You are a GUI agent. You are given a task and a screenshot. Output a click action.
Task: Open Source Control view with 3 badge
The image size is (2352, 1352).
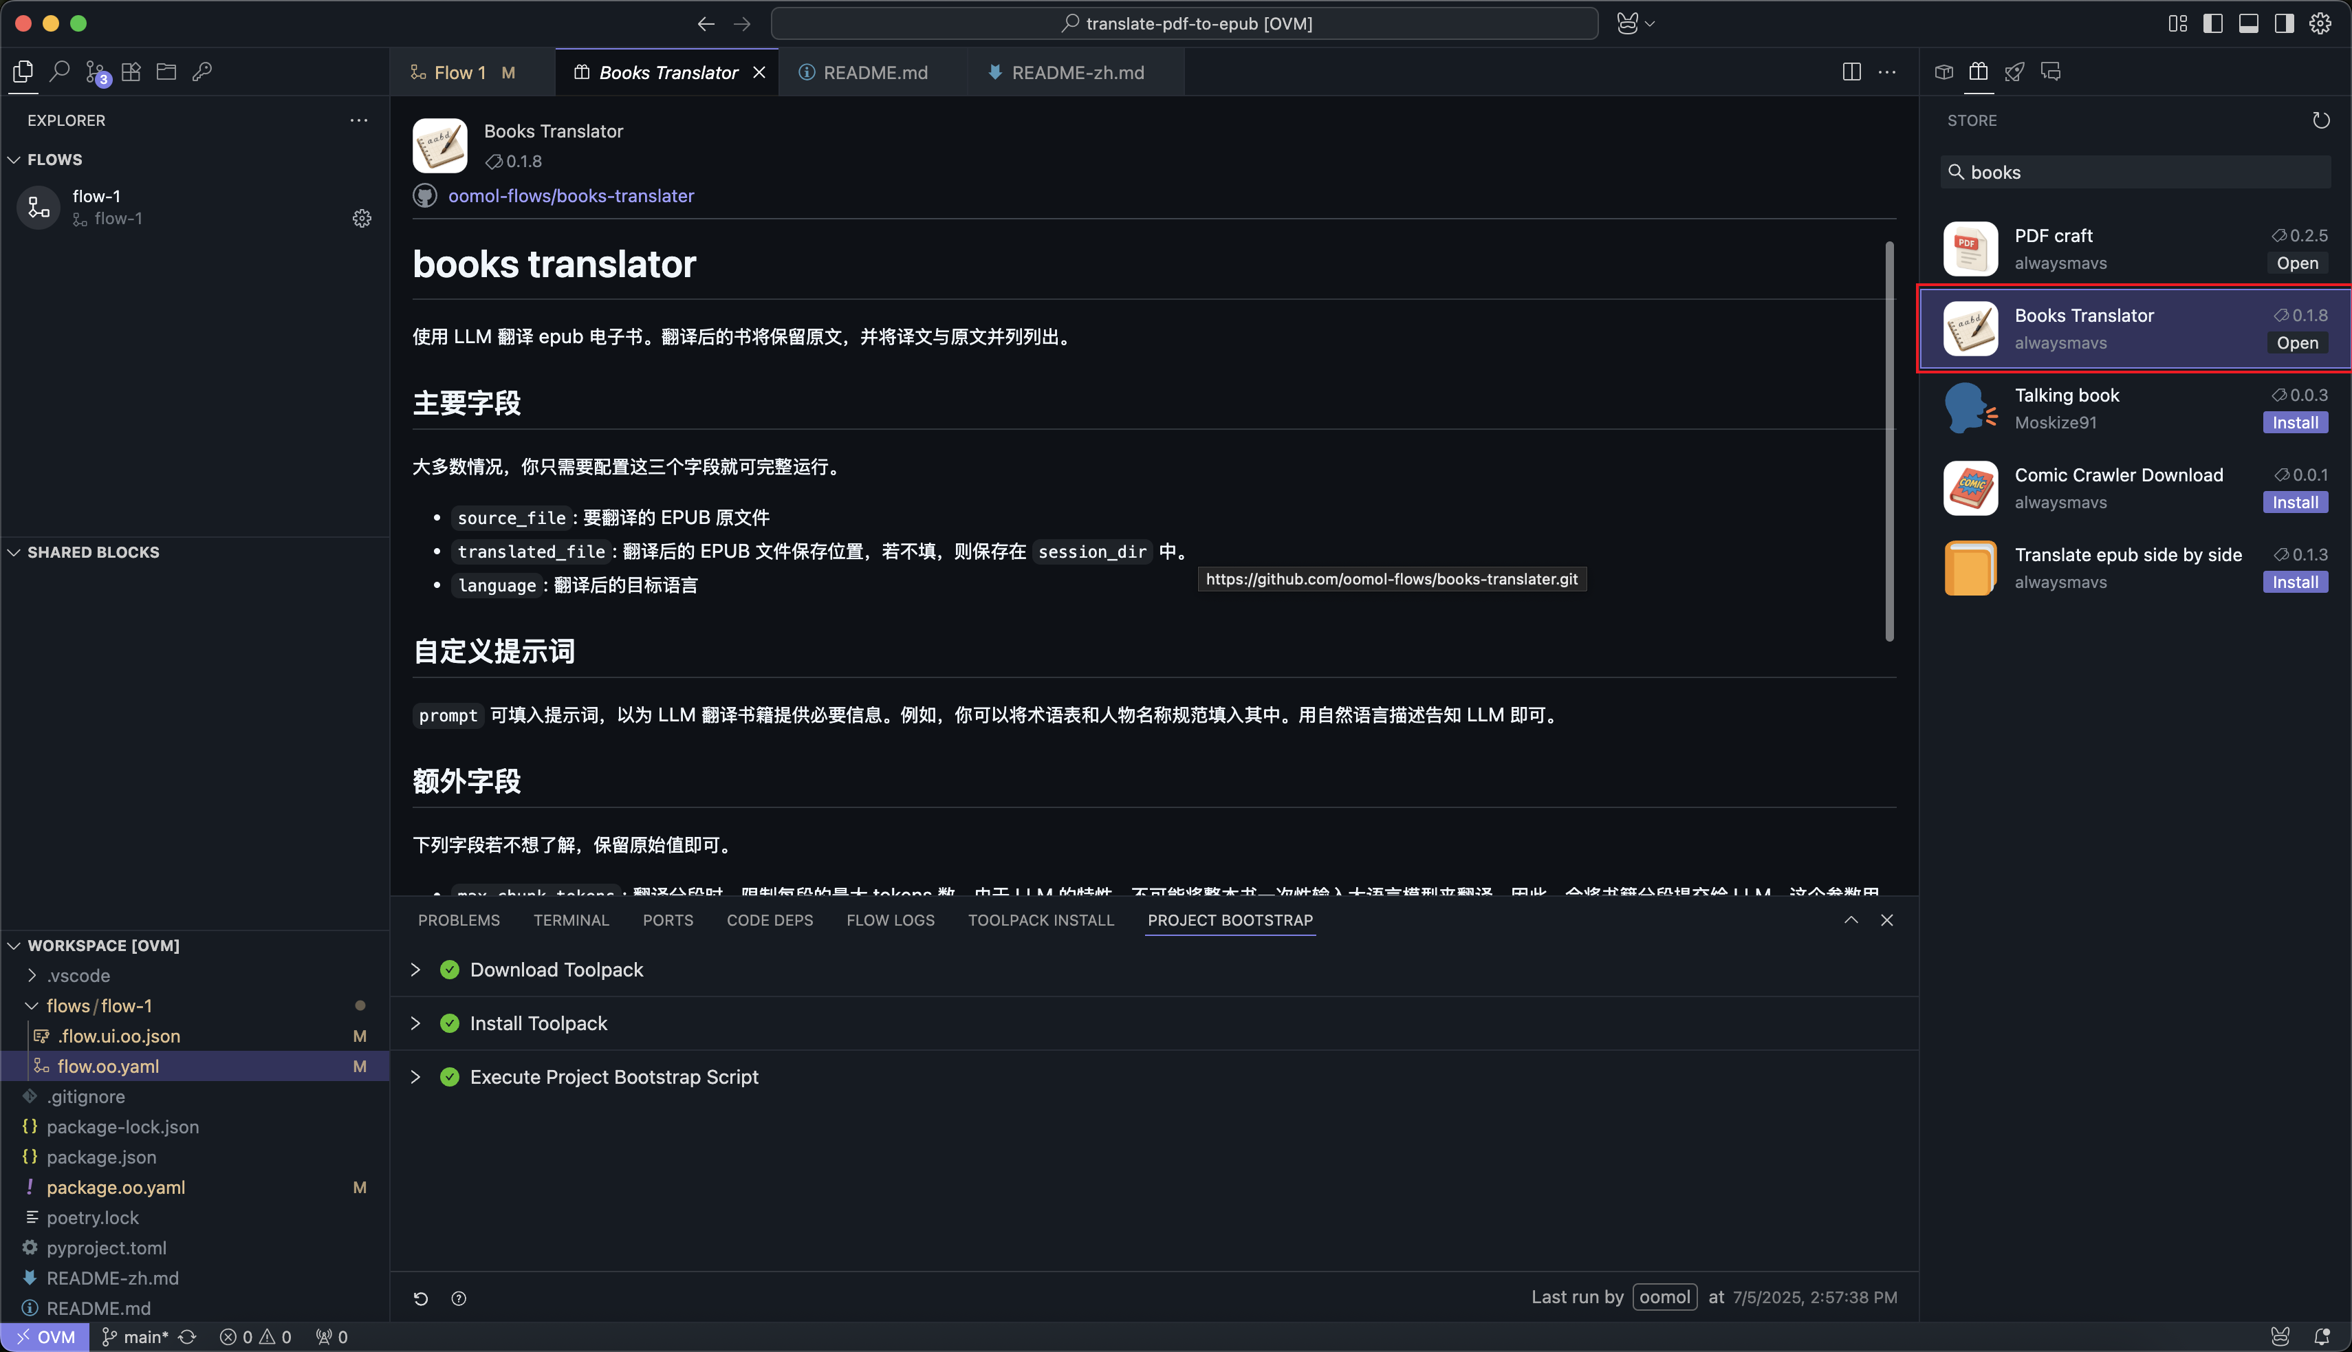pyautogui.click(x=96, y=72)
